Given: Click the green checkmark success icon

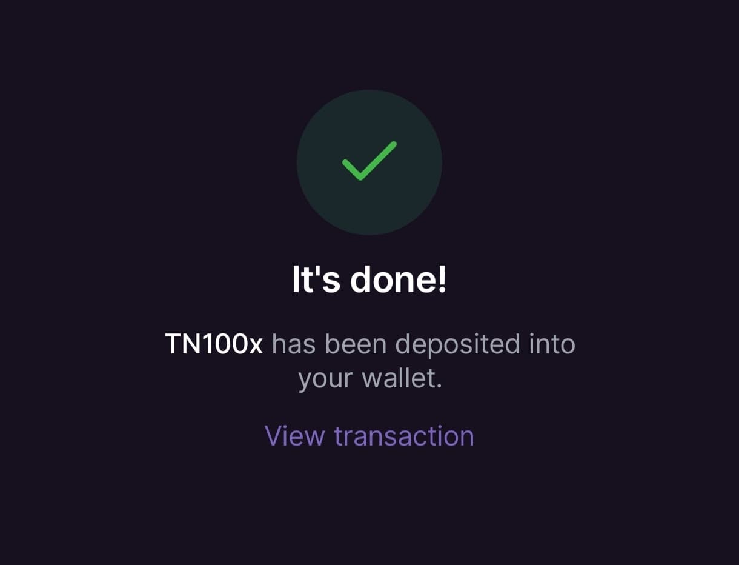Looking at the screenshot, I should click(369, 161).
